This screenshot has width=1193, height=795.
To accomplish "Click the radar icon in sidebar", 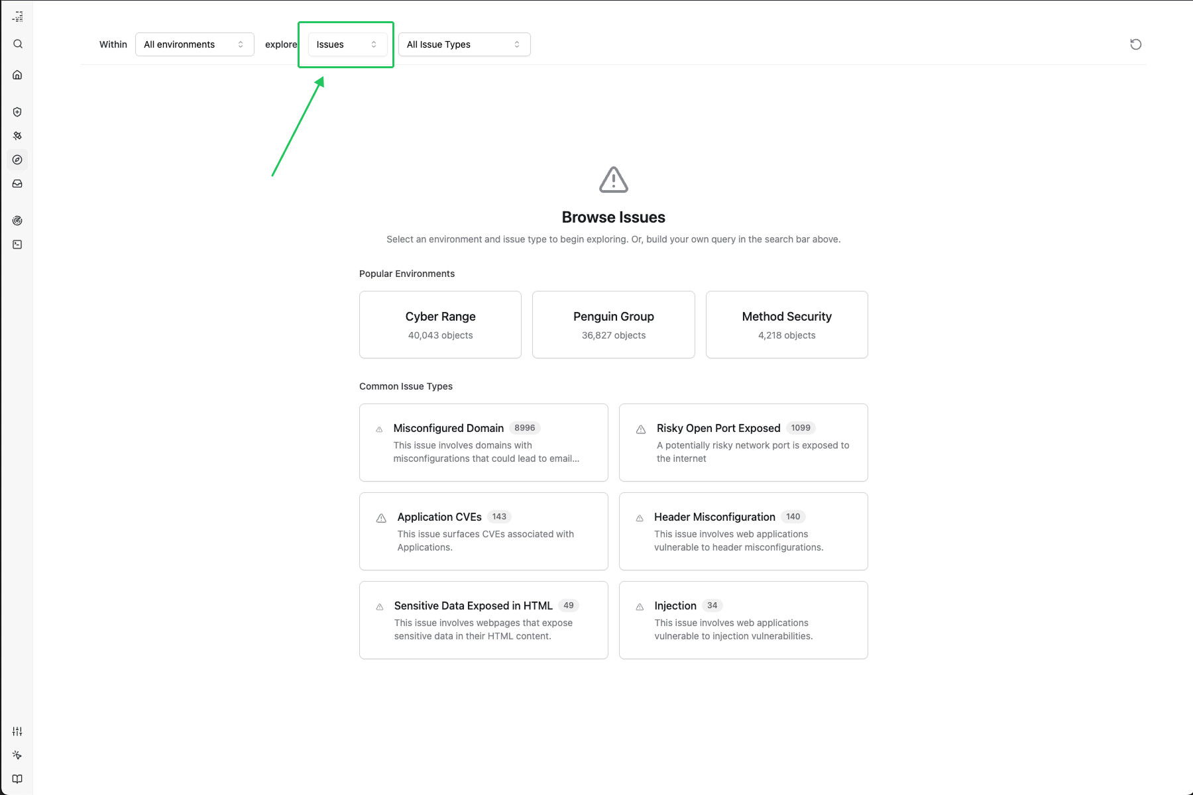I will pos(18,221).
